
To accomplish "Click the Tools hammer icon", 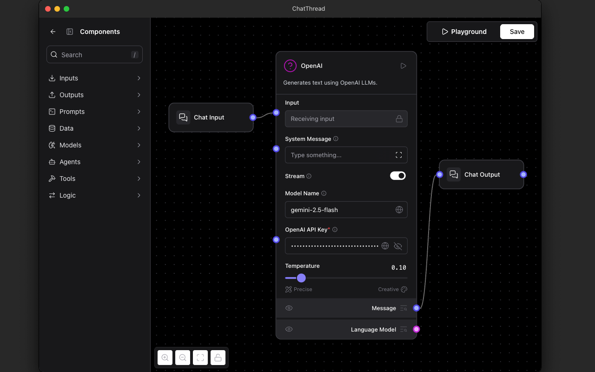I will pyautogui.click(x=52, y=179).
